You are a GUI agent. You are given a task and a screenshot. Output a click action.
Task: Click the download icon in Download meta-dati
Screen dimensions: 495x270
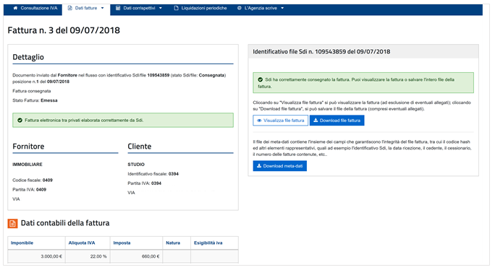point(259,166)
